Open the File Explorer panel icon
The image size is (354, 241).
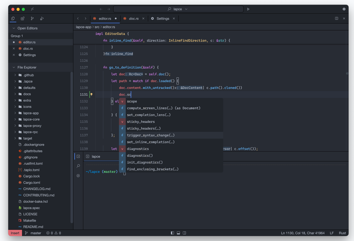pos(13,18)
